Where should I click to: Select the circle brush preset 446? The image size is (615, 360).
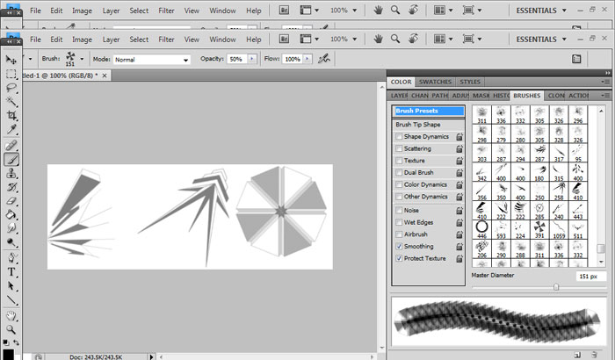(x=482, y=230)
